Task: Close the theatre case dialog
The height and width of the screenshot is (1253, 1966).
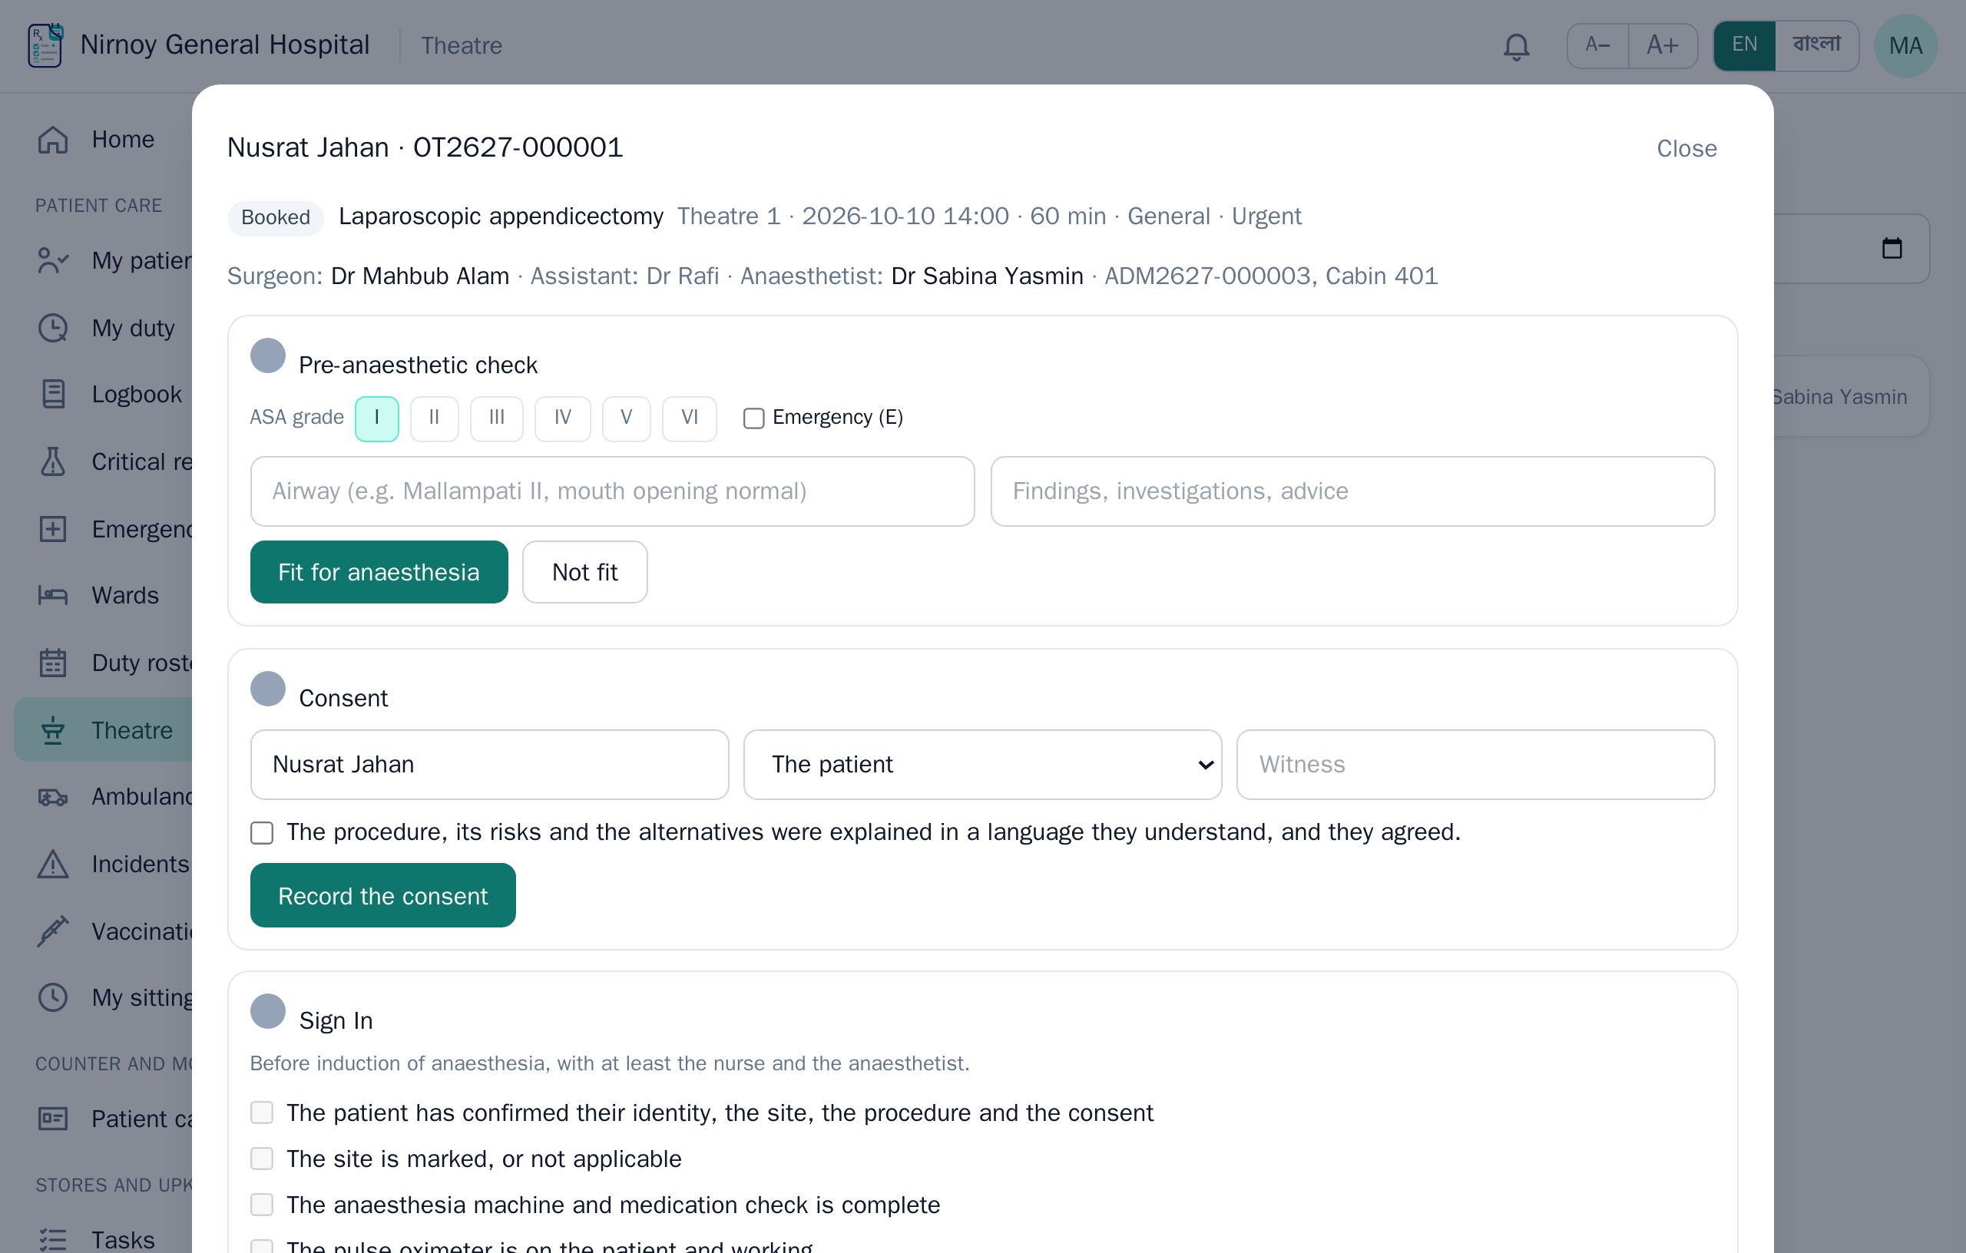Action: coord(1686,149)
